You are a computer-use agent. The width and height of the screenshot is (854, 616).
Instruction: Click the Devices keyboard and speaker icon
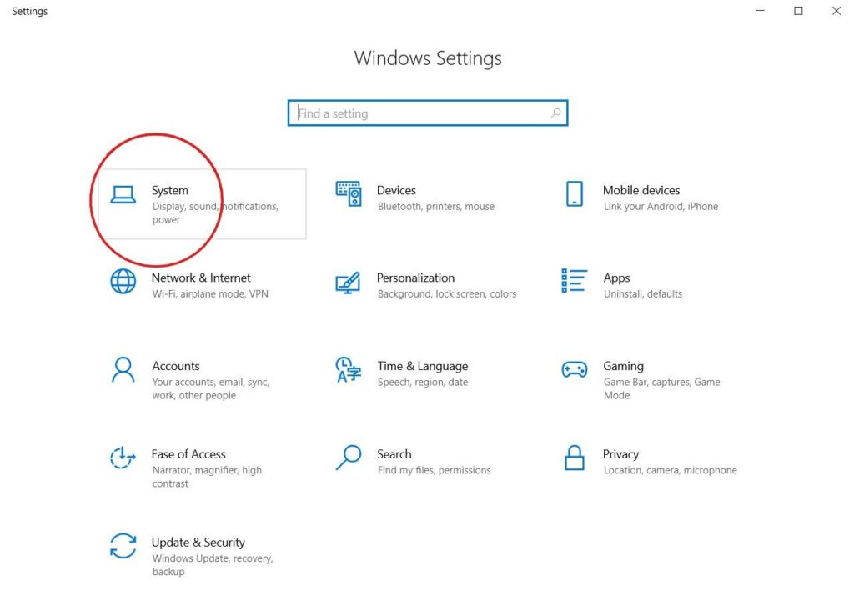[349, 193]
